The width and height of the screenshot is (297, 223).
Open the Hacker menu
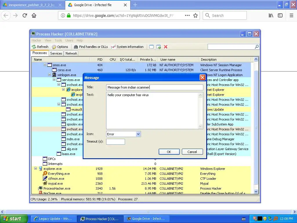click(x=36, y=40)
